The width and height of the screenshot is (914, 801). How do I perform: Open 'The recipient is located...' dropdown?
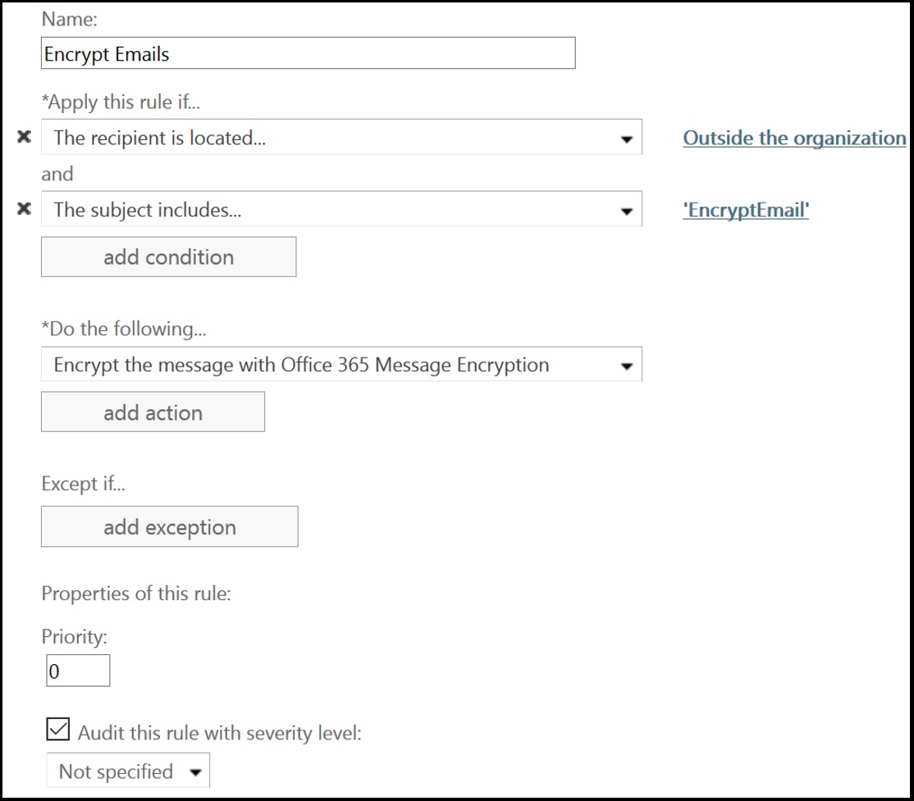[x=341, y=137]
